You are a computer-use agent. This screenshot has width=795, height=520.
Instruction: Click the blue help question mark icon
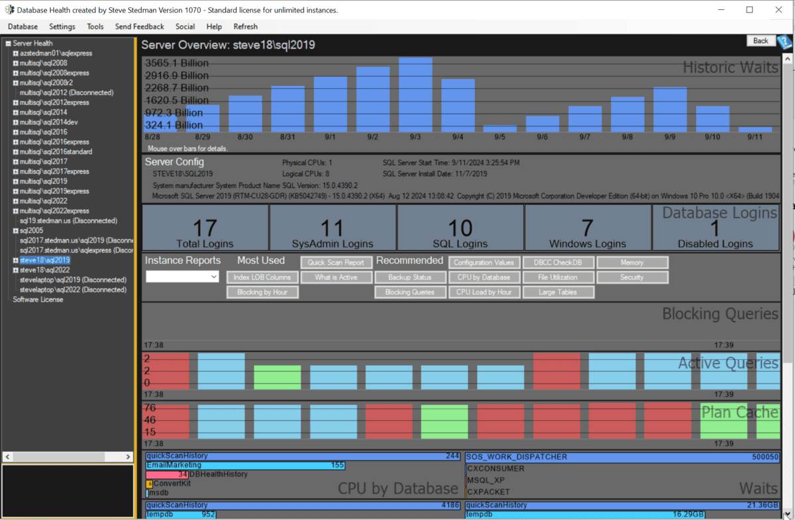785,42
